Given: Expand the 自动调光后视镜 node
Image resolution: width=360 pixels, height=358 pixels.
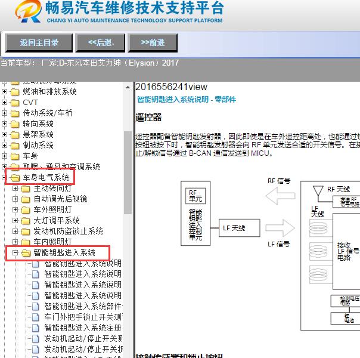Looking at the screenshot, I should (15, 199).
